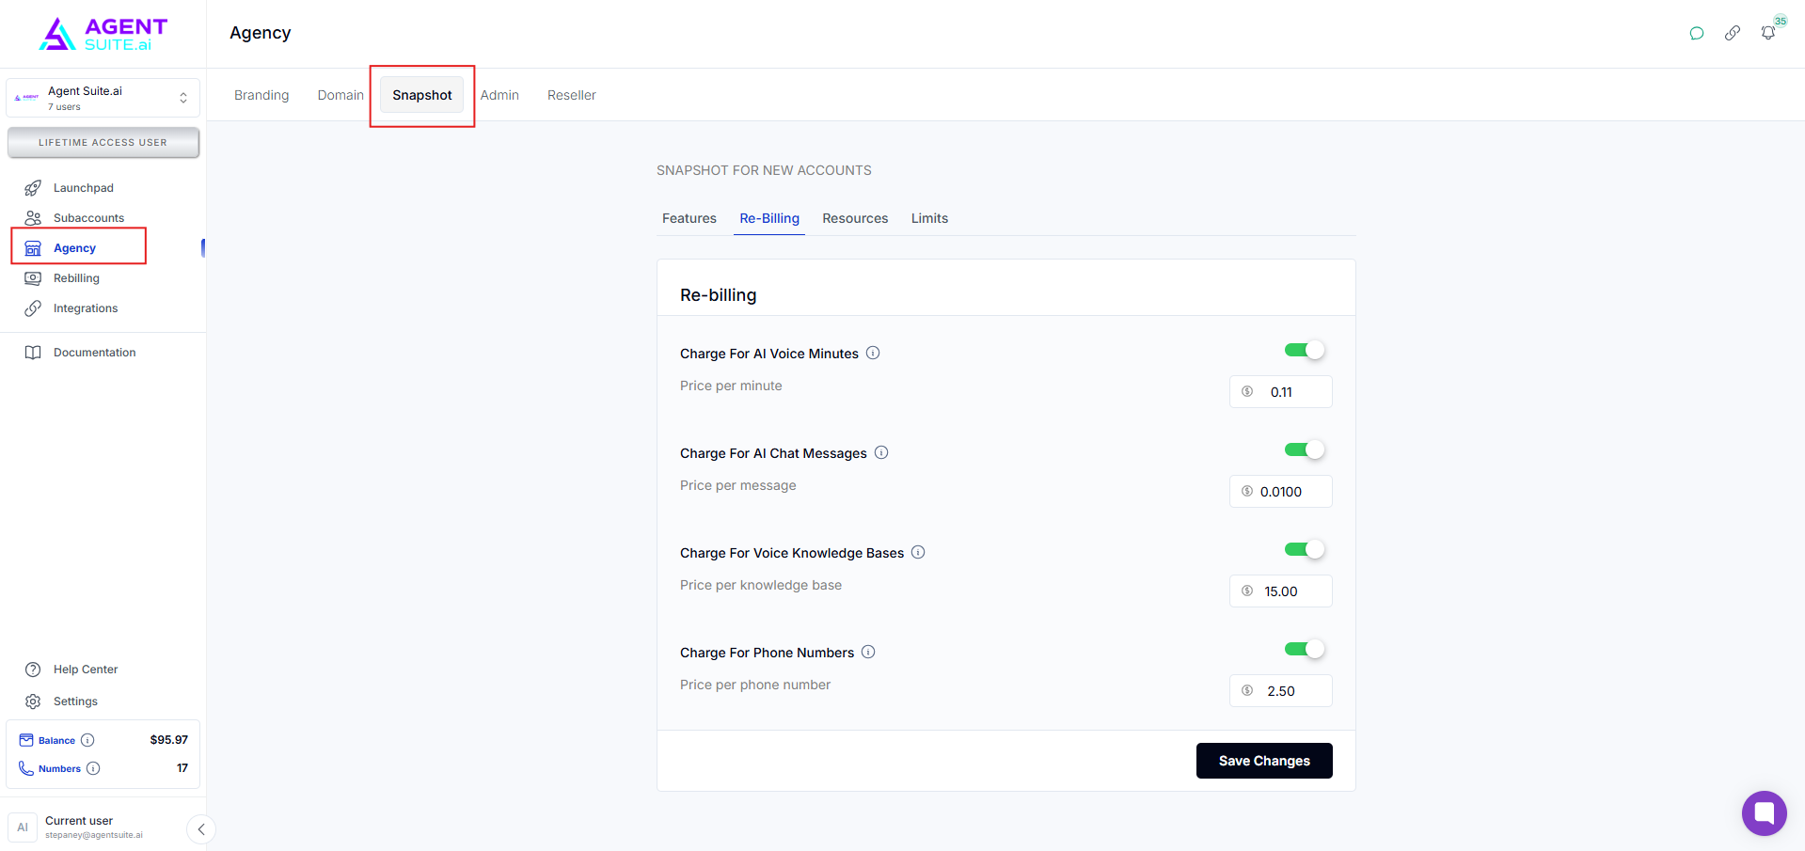Open the Admin tab
The height and width of the screenshot is (851, 1805).
point(499,95)
